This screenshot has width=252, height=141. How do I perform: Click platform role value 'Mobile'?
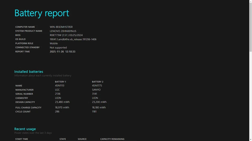(54, 43)
